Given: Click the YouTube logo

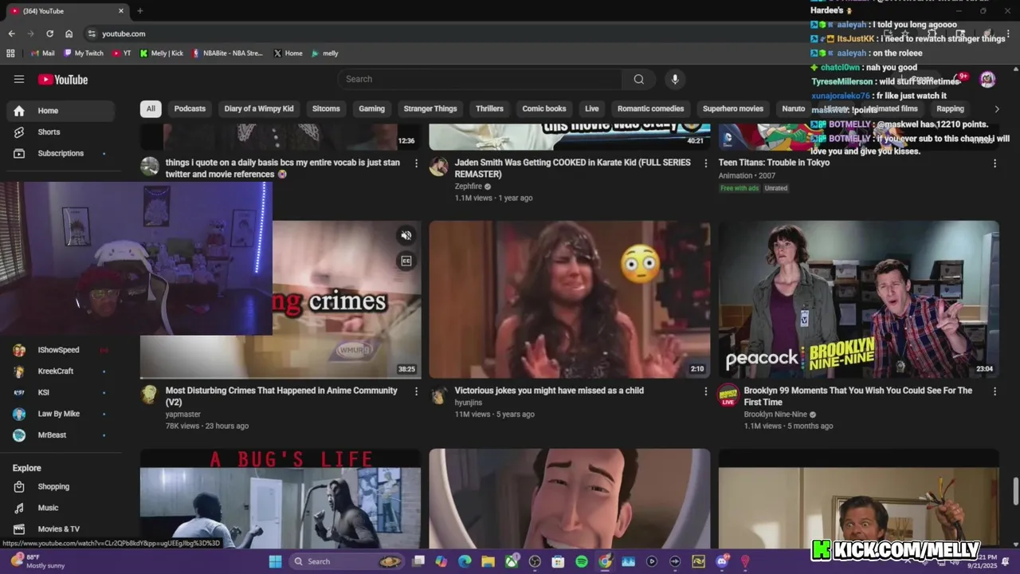Looking at the screenshot, I should pyautogui.click(x=63, y=79).
